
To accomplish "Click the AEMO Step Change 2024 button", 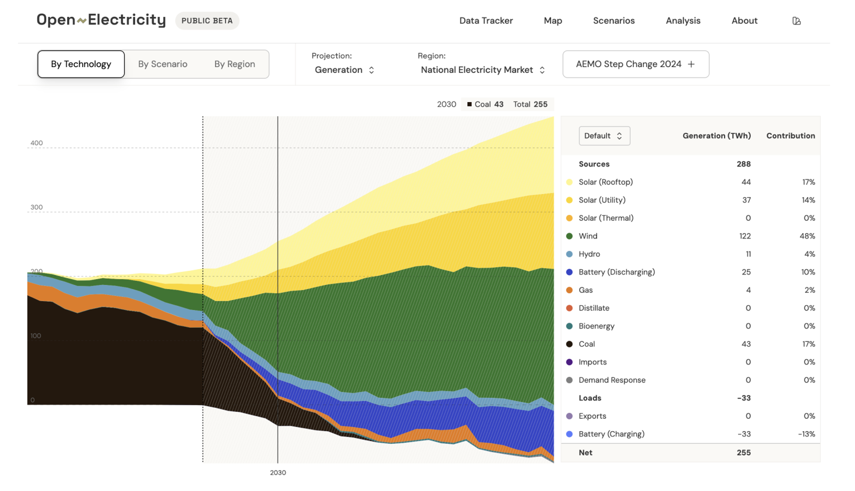I will 628,64.
